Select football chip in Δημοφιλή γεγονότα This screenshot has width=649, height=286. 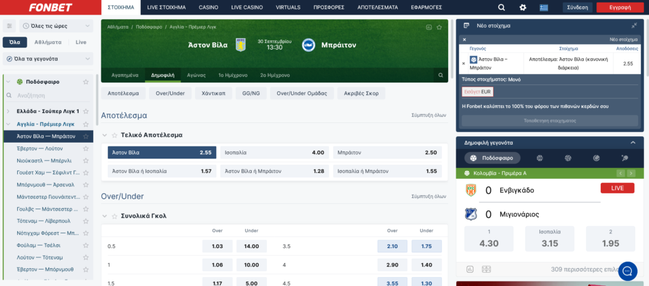click(x=492, y=158)
